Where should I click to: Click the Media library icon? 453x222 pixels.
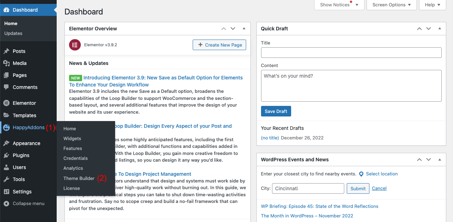click(6, 63)
